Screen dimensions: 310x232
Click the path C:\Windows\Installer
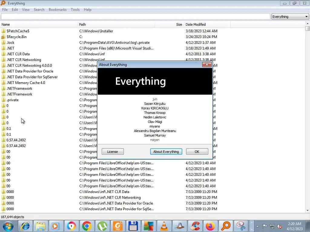click(x=96, y=31)
